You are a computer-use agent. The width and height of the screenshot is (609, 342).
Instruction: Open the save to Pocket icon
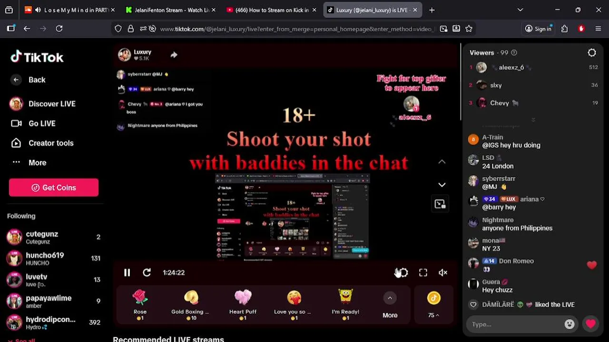(456, 29)
